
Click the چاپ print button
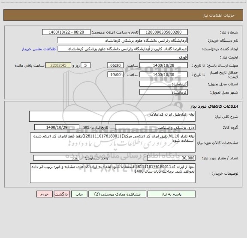(79, 194)
